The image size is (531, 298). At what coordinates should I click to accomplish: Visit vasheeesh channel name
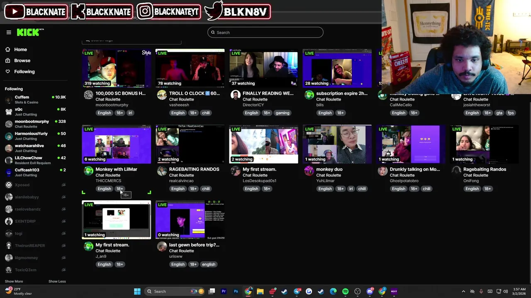[179, 105]
